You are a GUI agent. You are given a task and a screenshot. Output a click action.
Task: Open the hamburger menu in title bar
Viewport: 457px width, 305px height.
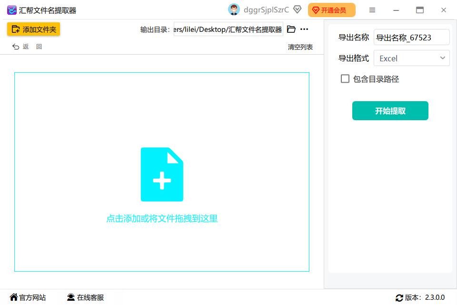[x=372, y=10]
